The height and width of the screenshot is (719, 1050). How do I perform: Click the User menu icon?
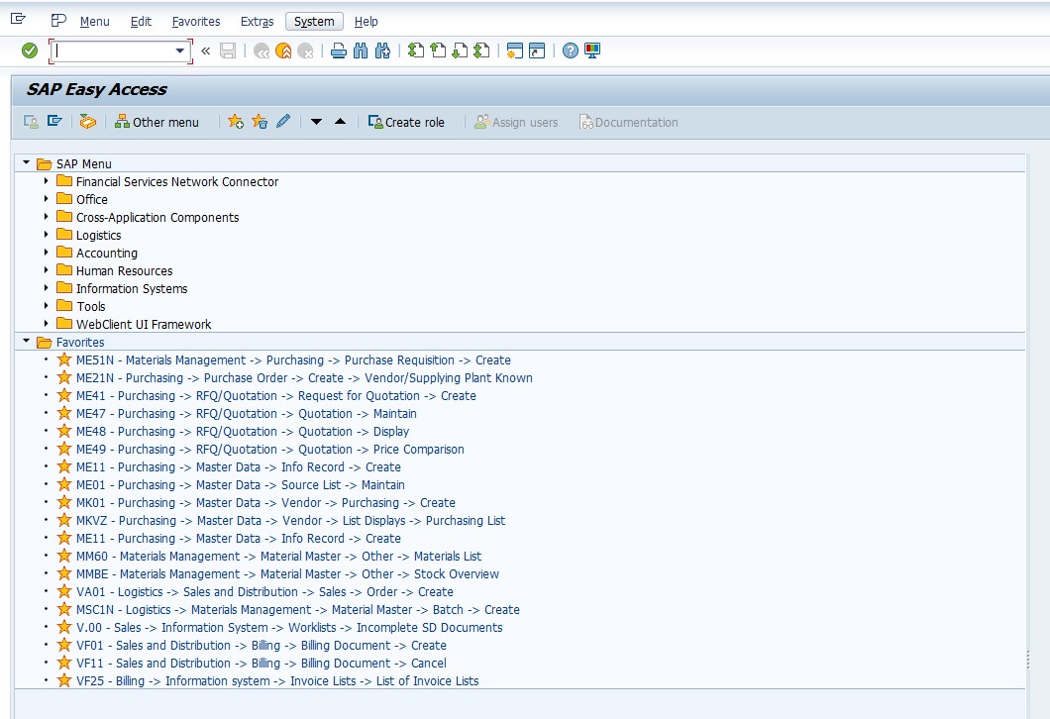(x=31, y=122)
